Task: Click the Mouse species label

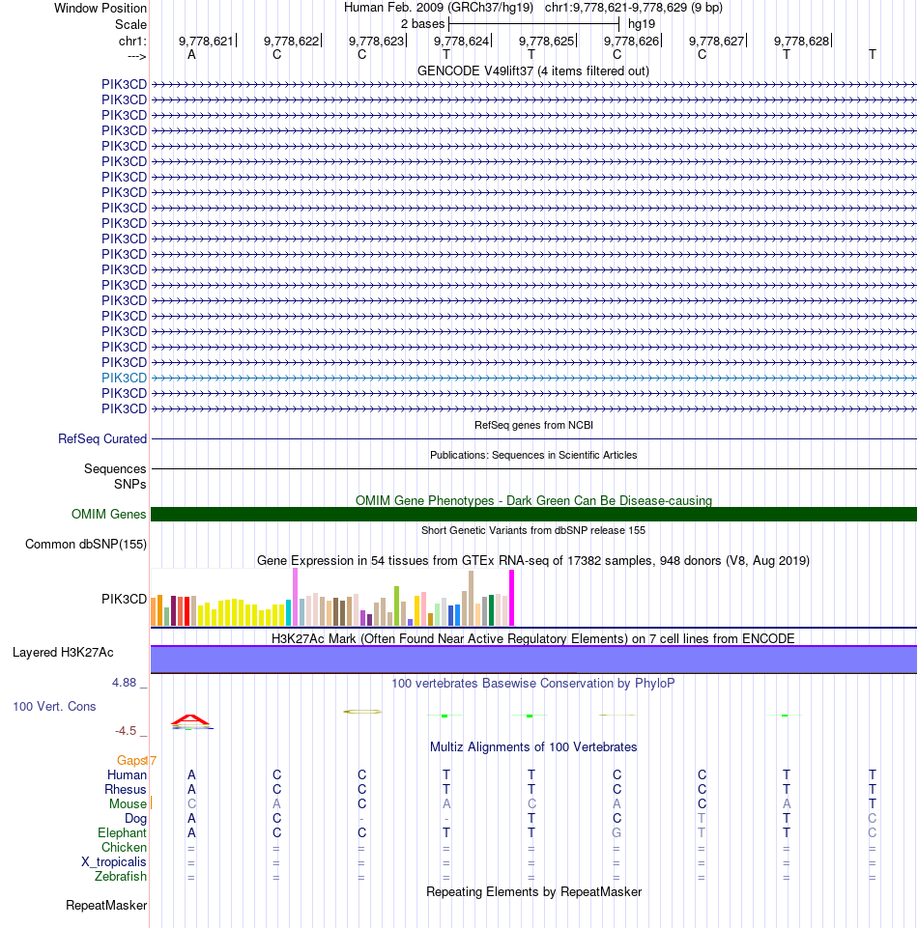Action: [128, 803]
